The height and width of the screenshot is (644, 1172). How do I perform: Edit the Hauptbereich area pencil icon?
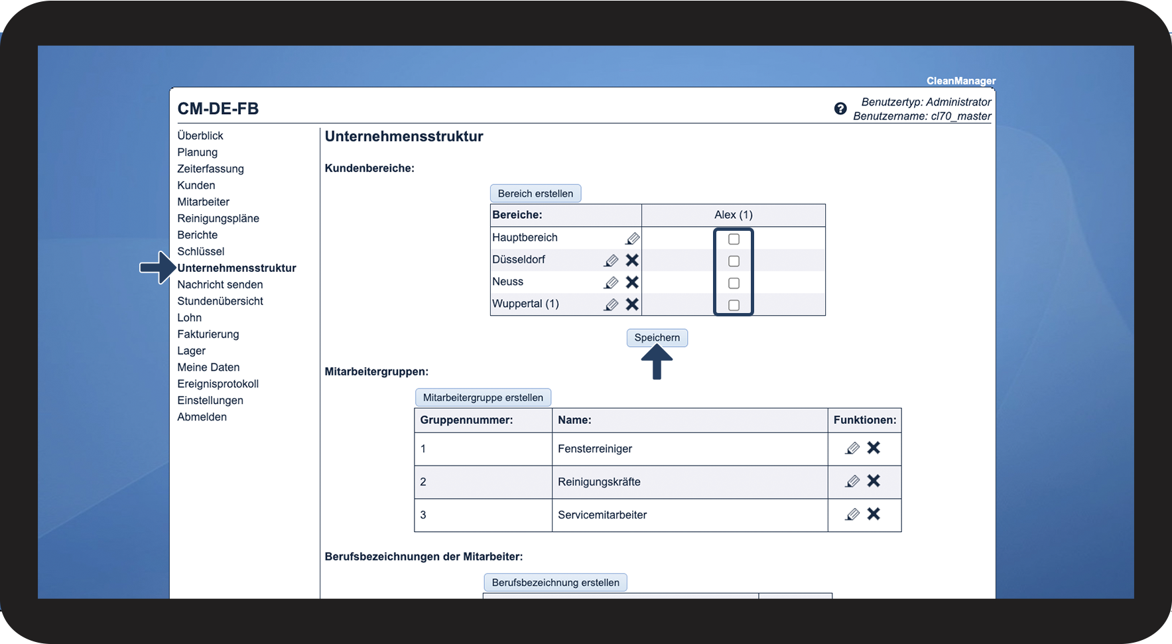(632, 238)
